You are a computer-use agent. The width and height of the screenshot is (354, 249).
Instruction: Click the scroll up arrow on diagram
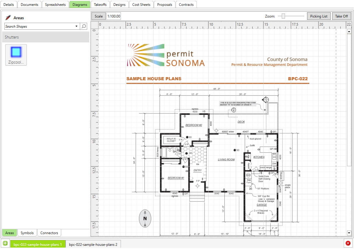[x=349, y=31]
